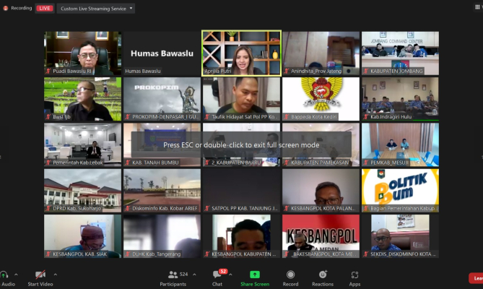The height and width of the screenshot is (289, 483).
Task: Click the View grid icon at top right
Action: 477,8
